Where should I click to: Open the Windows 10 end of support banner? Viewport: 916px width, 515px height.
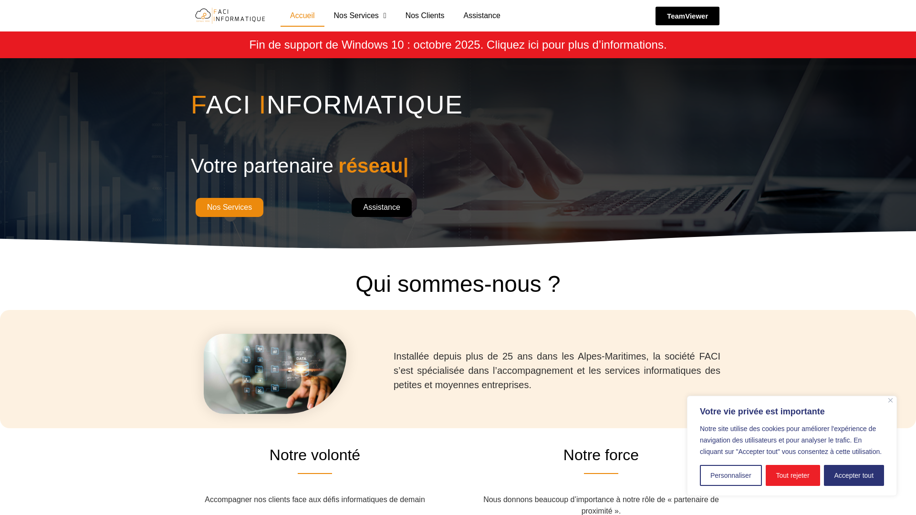pos(458,45)
